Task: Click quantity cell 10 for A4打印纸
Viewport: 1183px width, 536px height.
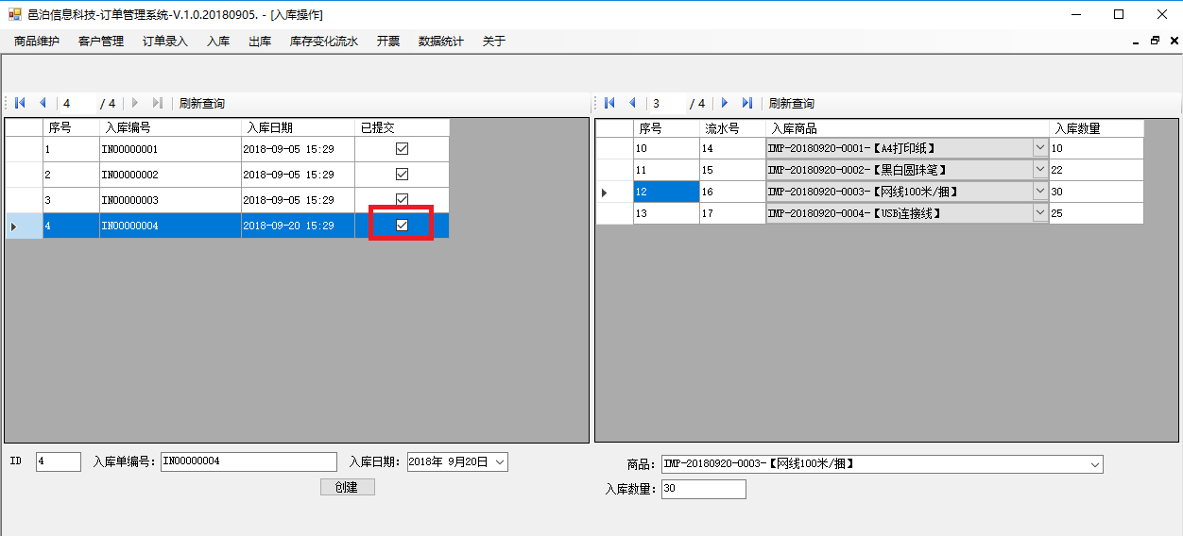Action: pos(1096,148)
